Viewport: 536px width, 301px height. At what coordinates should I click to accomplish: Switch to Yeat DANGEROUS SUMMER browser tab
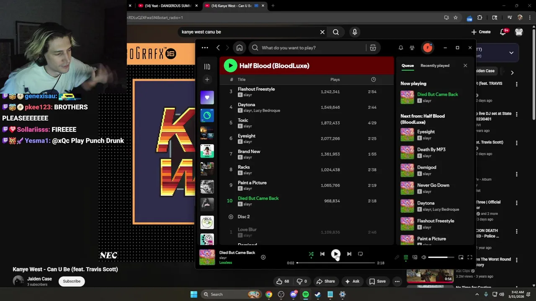pos(167,6)
